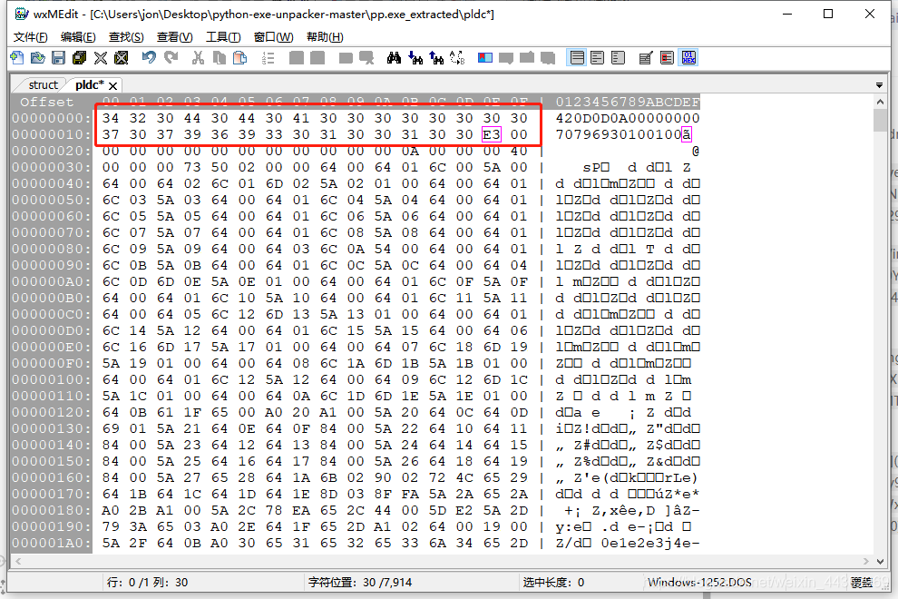Switch to the struct tab
Screen dimensions: 898x599
click(43, 84)
